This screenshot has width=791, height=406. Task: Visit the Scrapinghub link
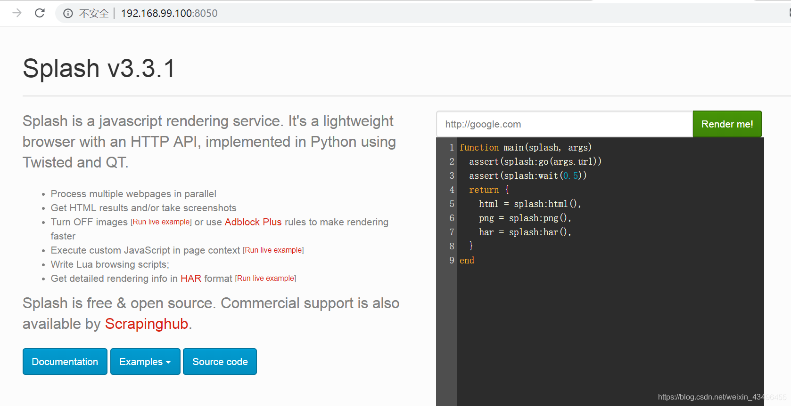pos(147,324)
